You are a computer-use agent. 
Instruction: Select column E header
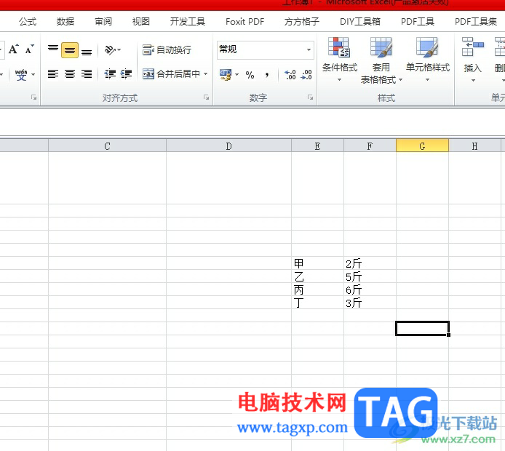[317, 145]
